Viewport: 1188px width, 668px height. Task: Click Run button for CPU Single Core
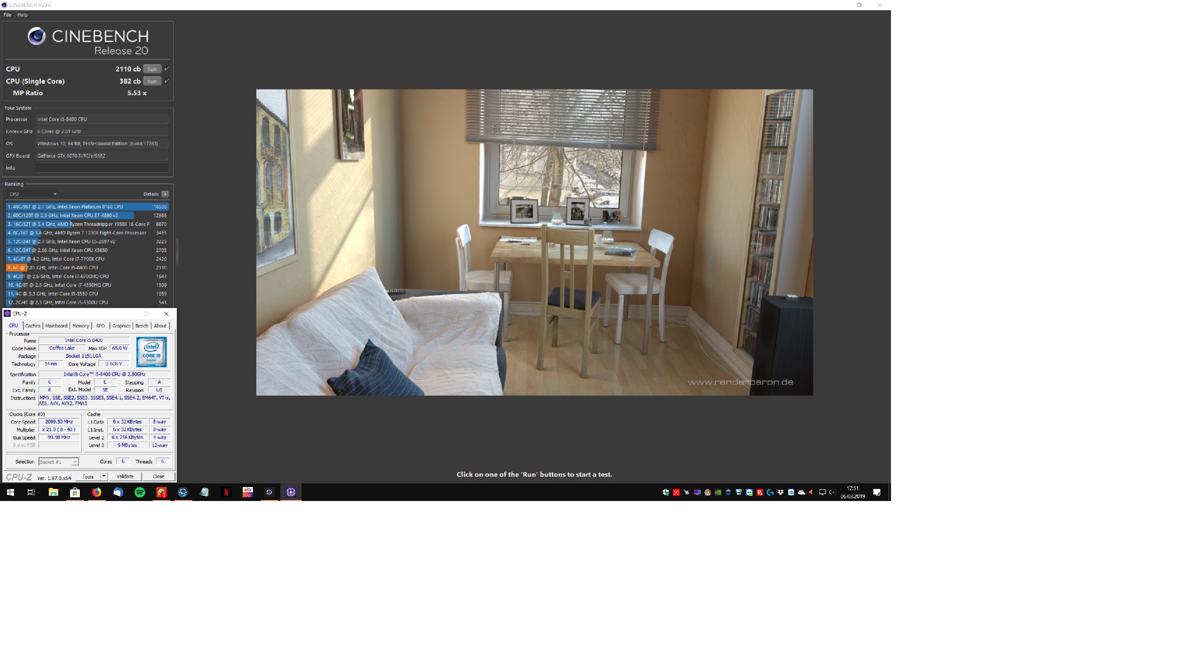tap(151, 80)
